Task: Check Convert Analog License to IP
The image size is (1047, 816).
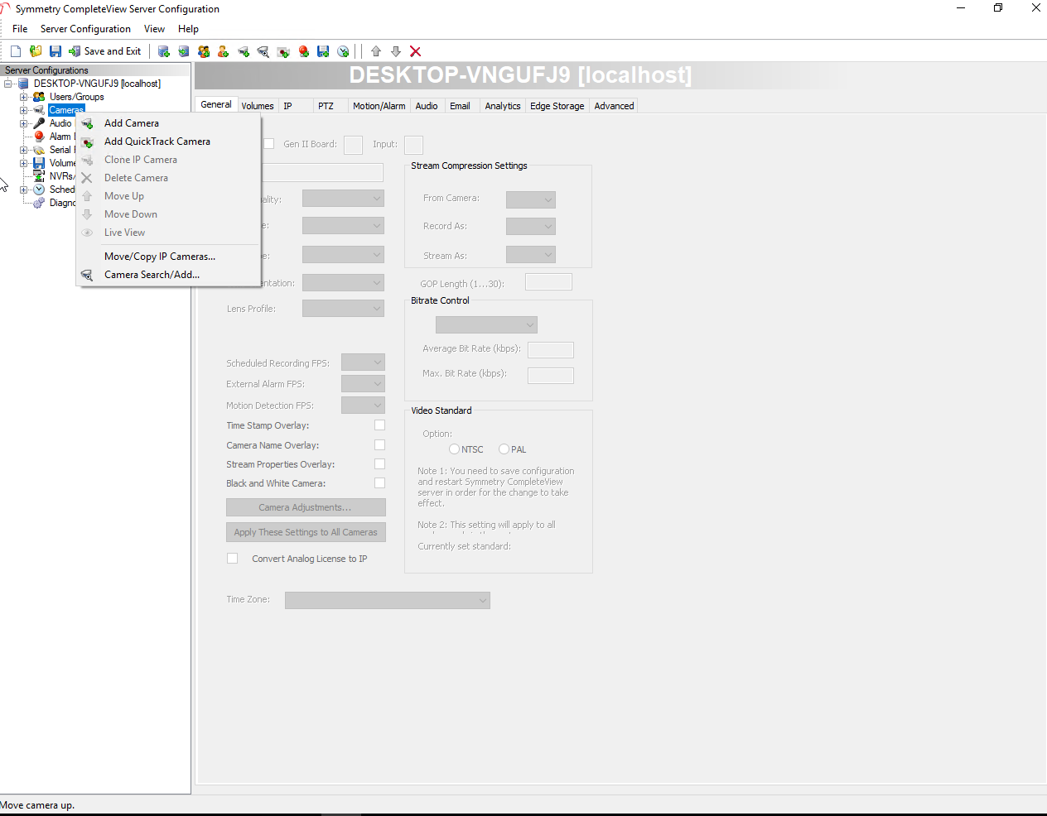Action: pos(233,559)
